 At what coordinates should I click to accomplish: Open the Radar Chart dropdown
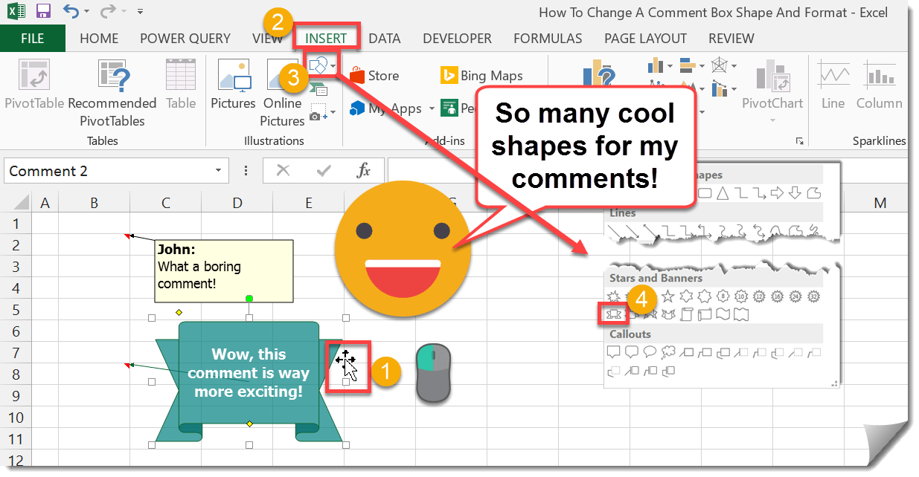coord(734,65)
